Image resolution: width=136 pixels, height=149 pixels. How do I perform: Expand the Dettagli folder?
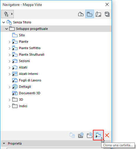pyautogui.click(x=9, y=87)
